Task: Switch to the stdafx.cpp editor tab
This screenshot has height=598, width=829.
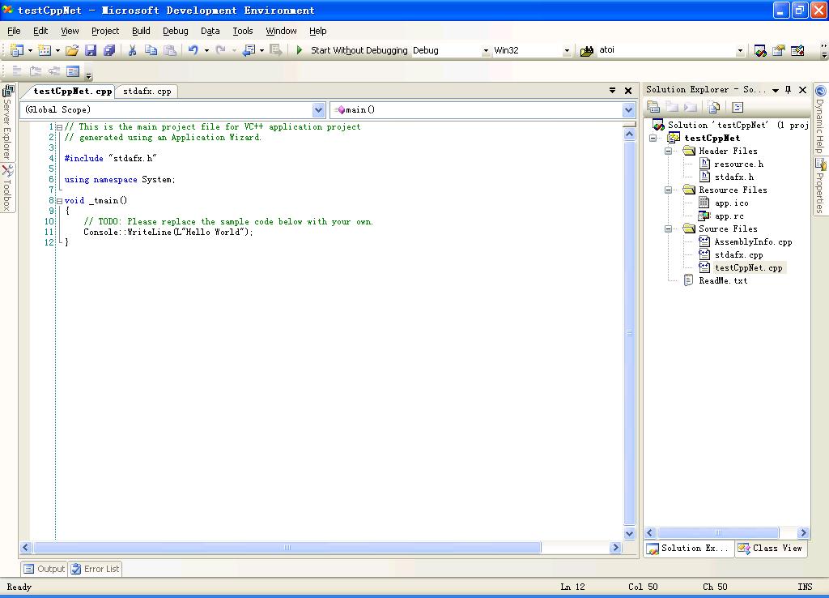Action: [x=147, y=92]
